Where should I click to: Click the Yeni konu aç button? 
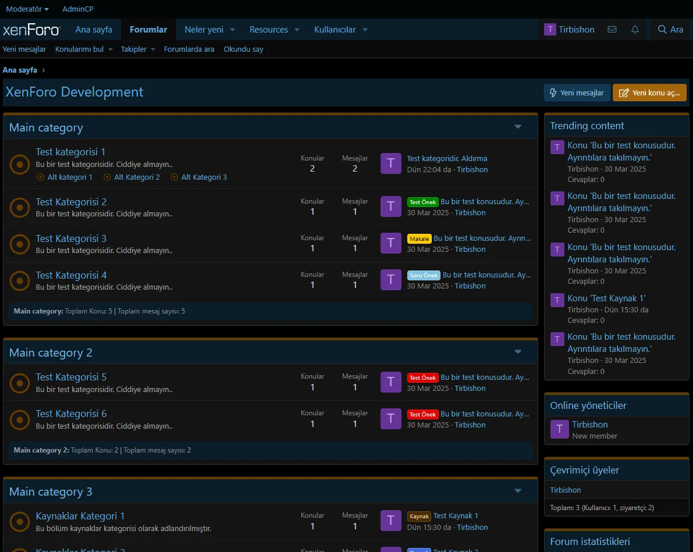click(649, 92)
